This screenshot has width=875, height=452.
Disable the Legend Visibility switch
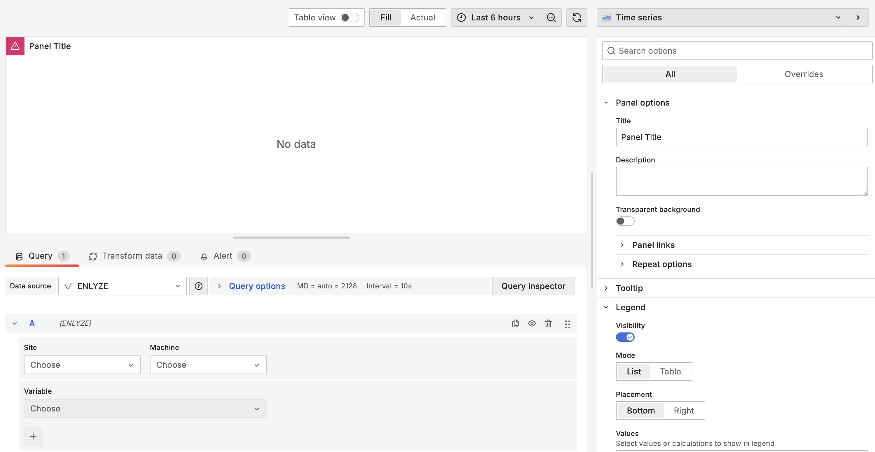(x=625, y=337)
